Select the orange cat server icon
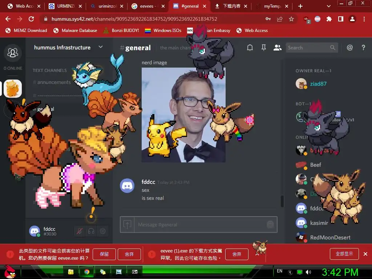This screenshot has width=372, height=279. 13,89
